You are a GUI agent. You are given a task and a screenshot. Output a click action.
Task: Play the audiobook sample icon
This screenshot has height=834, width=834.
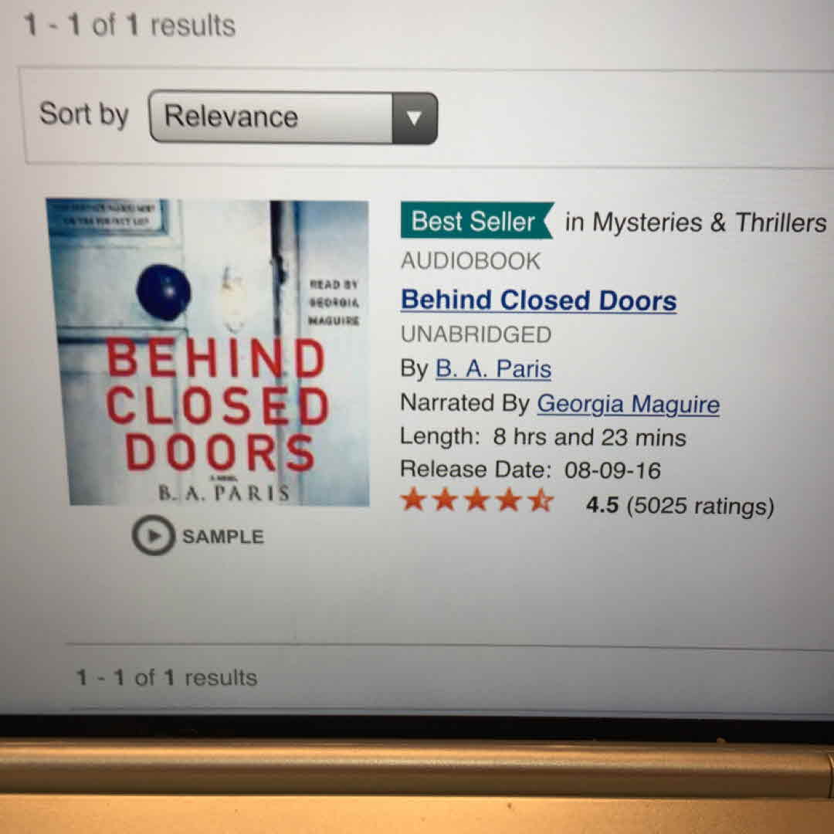point(153,535)
